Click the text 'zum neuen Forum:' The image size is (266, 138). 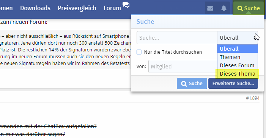[24, 22]
